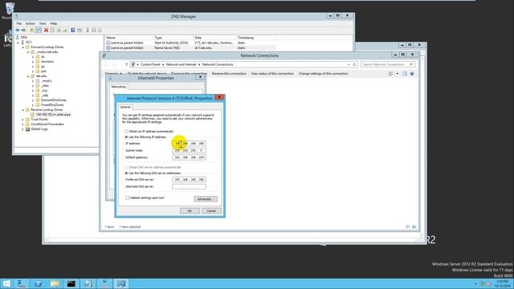Image resolution: width=514 pixels, height=289 pixels.
Task: Open the view options dropdown arrow
Action: (398, 74)
